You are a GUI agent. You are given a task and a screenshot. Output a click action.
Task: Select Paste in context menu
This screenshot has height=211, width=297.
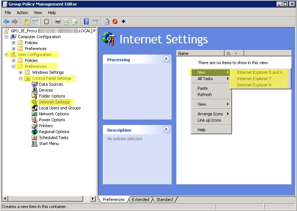click(211, 88)
